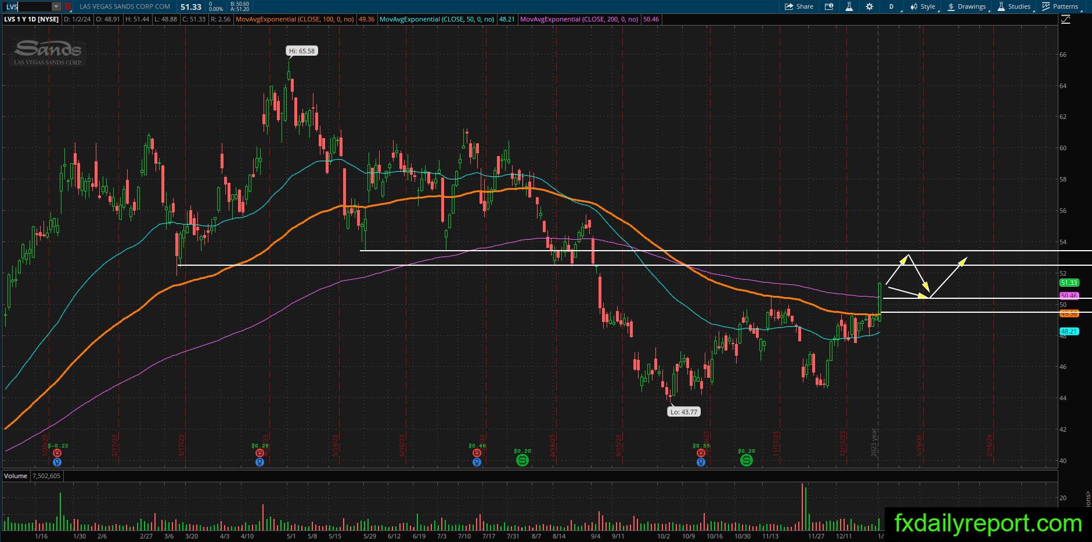Click the green dividend icon near 7/31
The width and height of the screenshot is (1092, 542).
(522, 460)
